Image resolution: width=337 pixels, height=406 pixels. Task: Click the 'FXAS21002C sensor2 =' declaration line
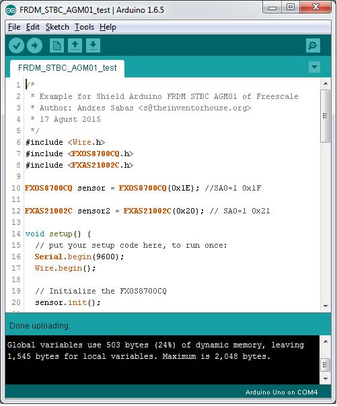tap(147, 211)
